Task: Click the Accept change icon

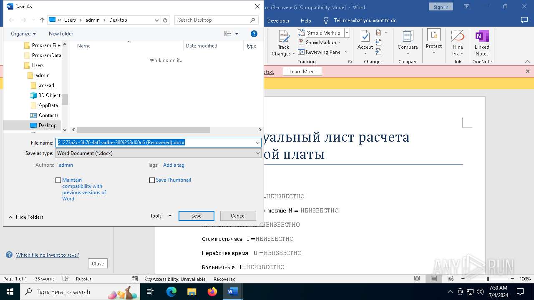Action: pyautogui.click(x=365, y=37)
